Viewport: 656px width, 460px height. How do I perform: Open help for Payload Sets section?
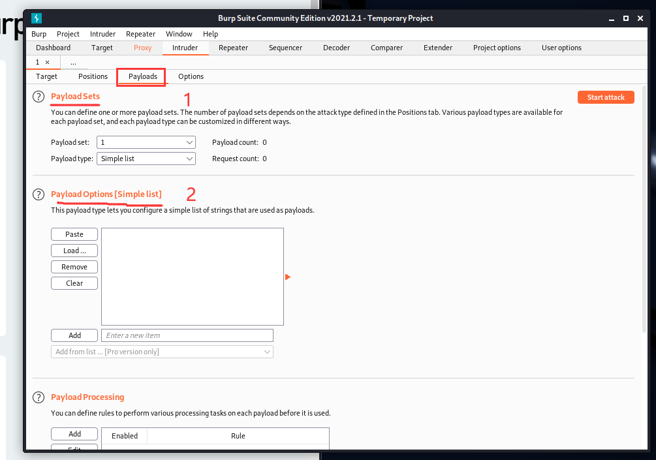pos(39,97)
